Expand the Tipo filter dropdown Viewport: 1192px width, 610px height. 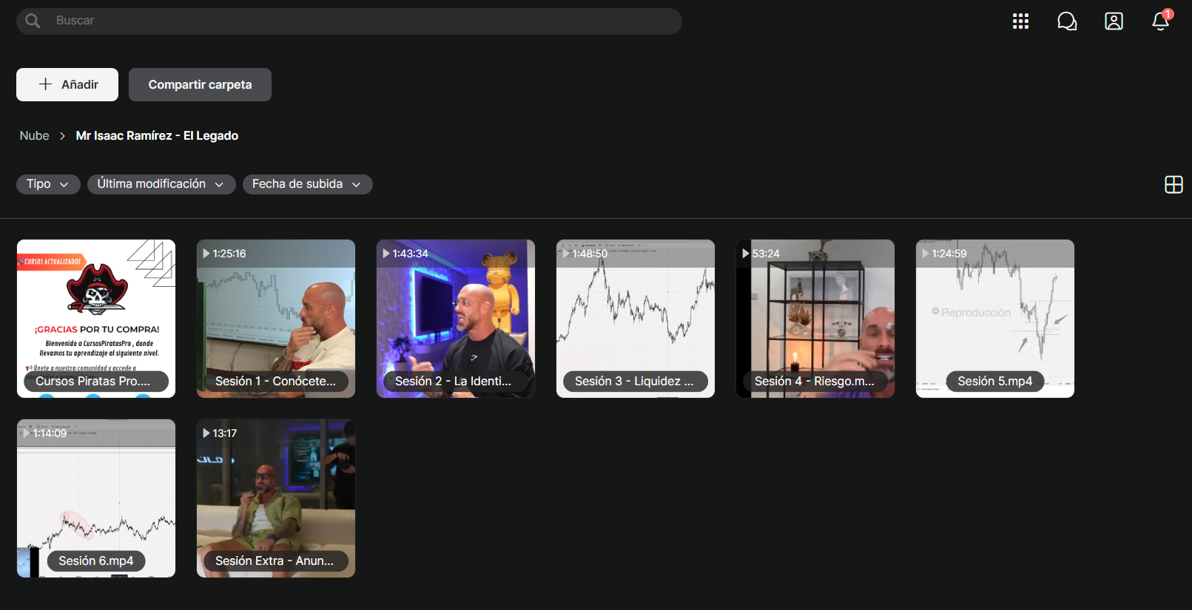[x=47, y=184]
